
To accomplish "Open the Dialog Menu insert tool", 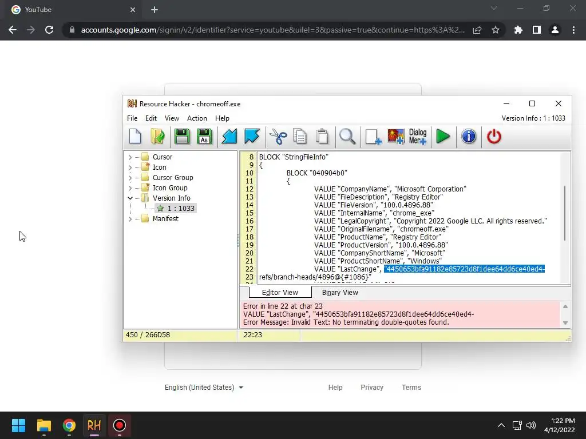I will pos(417,137).
